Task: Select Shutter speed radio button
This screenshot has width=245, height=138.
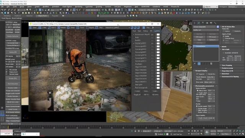Action: click(197, 106)
